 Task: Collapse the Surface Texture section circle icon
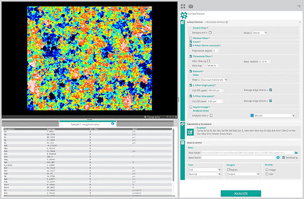pos(300,22)
